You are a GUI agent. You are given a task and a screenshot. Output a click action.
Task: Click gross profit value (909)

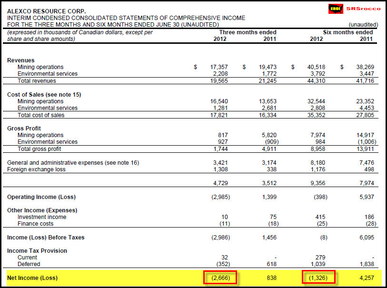[x=272, y=142]
